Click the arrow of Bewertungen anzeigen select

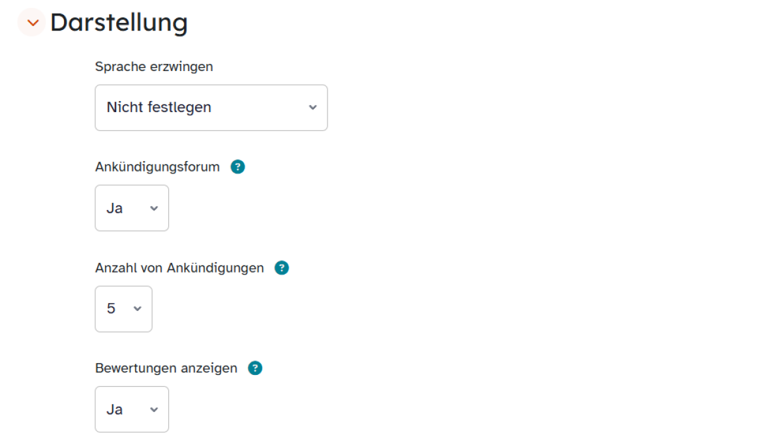[x=154, y=409]
